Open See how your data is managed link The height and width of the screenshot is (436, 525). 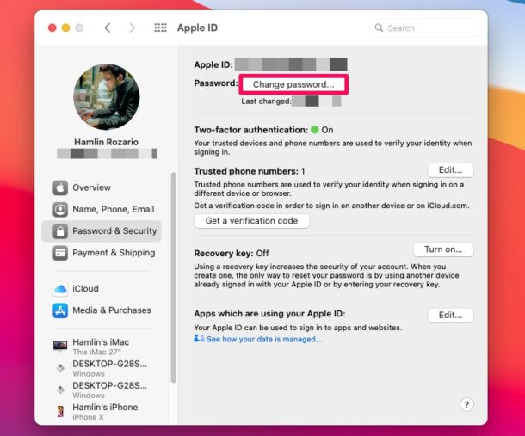(x=264, y=340)
